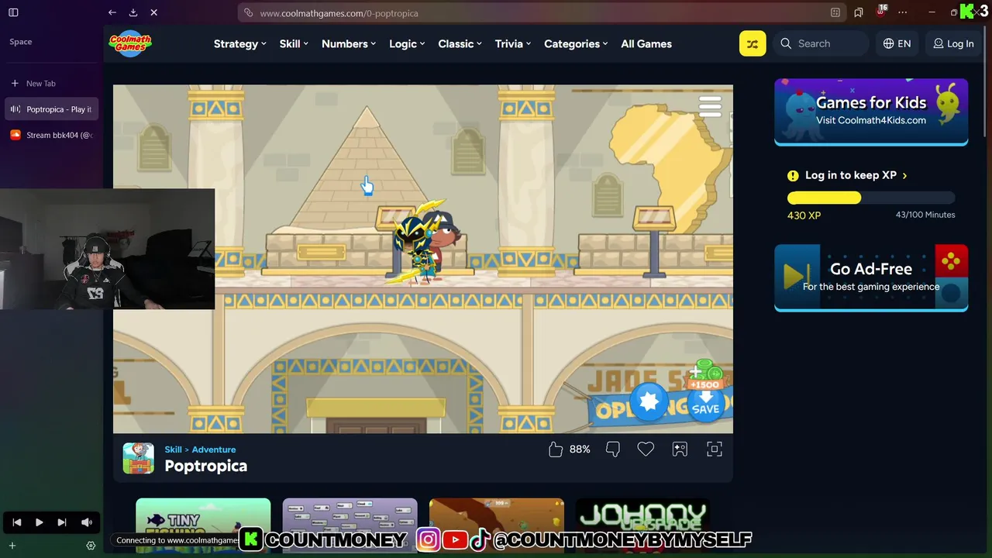Image resolution: width=992 pixels, height=558 pixels.
Task: Click the Skill breadcrumb link
Action: click(x=173, y=449)
